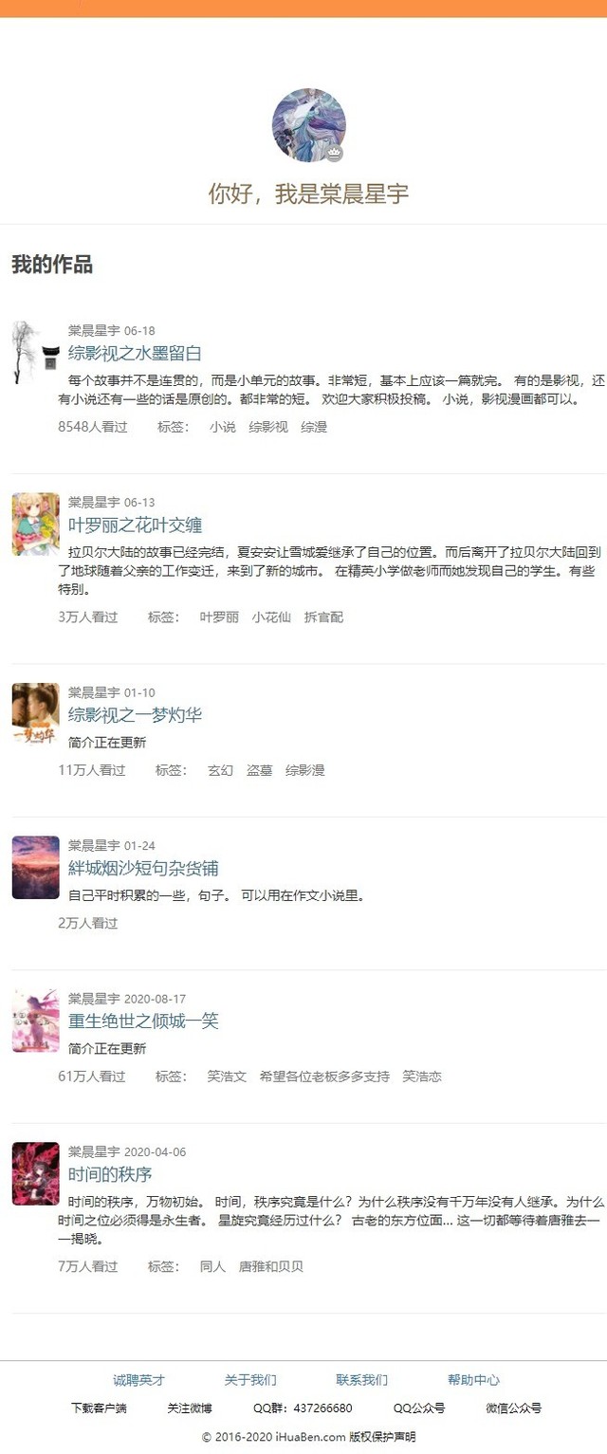Open cover of 重生绝世之倾城一笑
Screen dimensions: 607x1454
point(35,1020)
